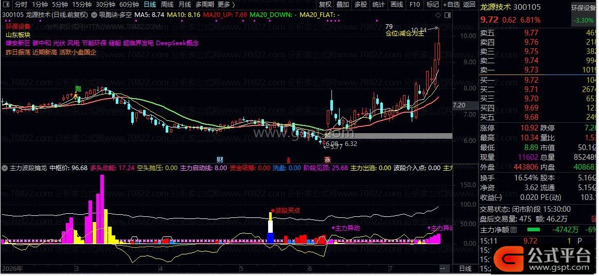Click the 涨停 price 10.92
The height and width of the screenshot is (276, 599).
(x=530, y=128)
